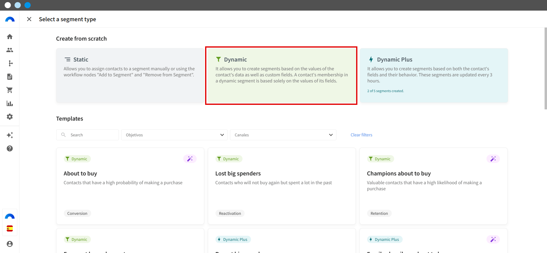Select the Dynamic Plus segment type card
The width and height of the screenshot is (547, 253).
[x=434, y=75]
